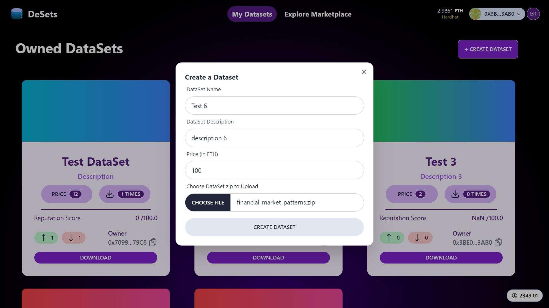Viewport: 549px width, 308px height.
Task: Click the download icon on Test 3
Action: click(x=455, y=194)
